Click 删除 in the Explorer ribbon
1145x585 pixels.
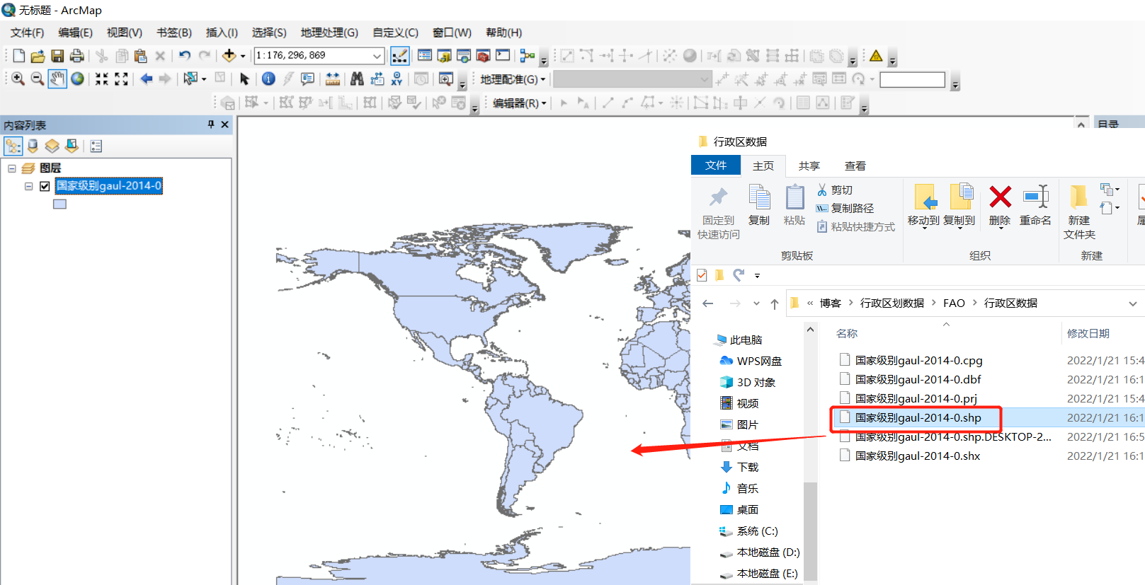coord(1000,206)
